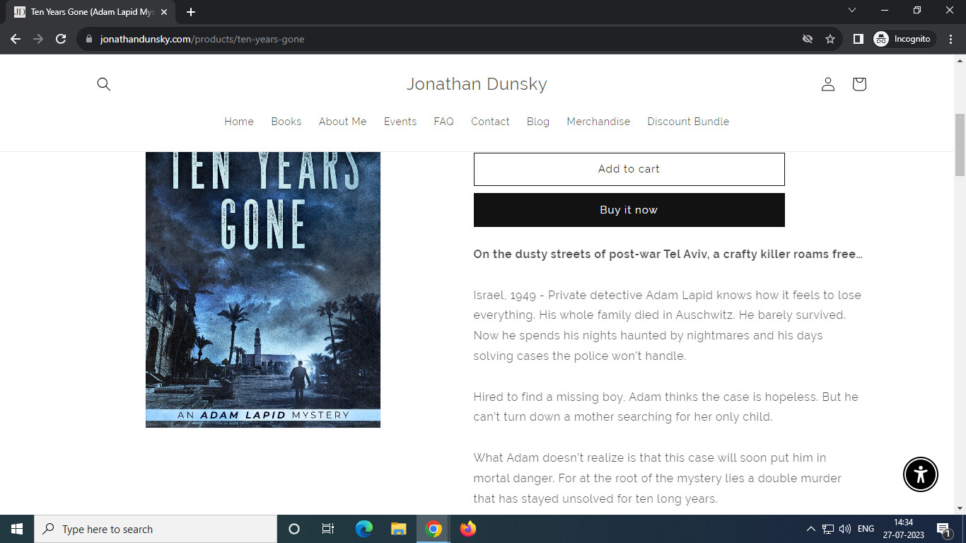Click paragraph "What Adam doesn't realize"
The width and height of the screenshot is (966, 543).
(x=658, y=478)
